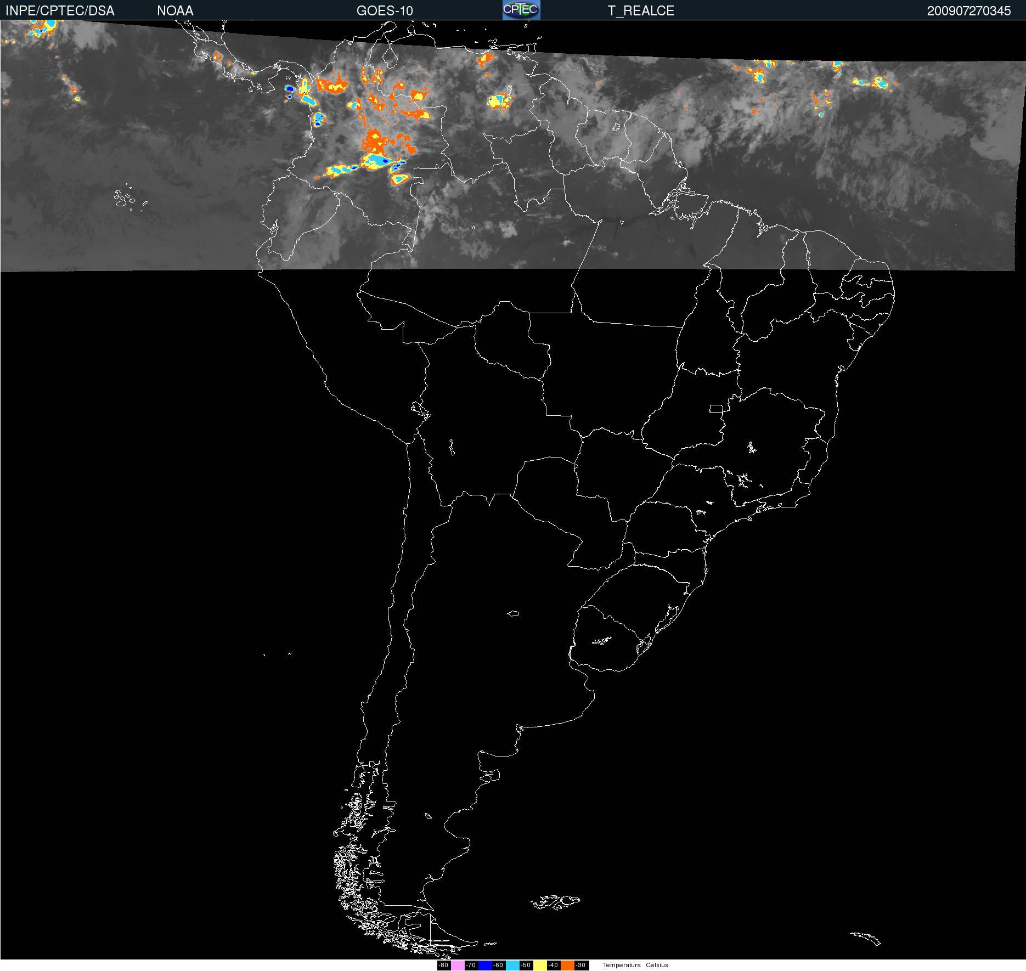Click the INPE/CPTEC/DSA header text
Viewport: 1026px width, 971px height.
coord(60,11)
